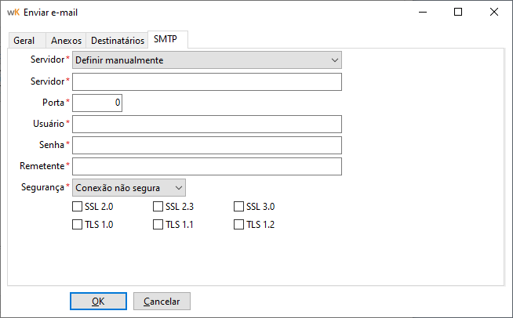The image size is (513, 318).
Task: Select the Remetente text field
Action: coord(207,166)
